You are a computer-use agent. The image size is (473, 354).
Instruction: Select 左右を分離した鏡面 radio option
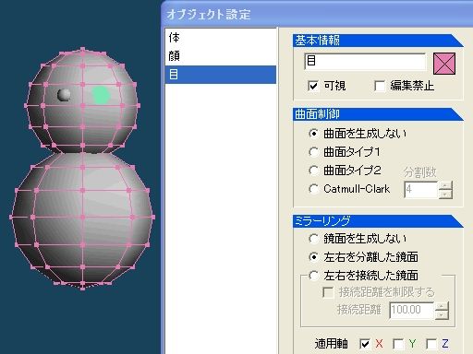click(313, 257)
